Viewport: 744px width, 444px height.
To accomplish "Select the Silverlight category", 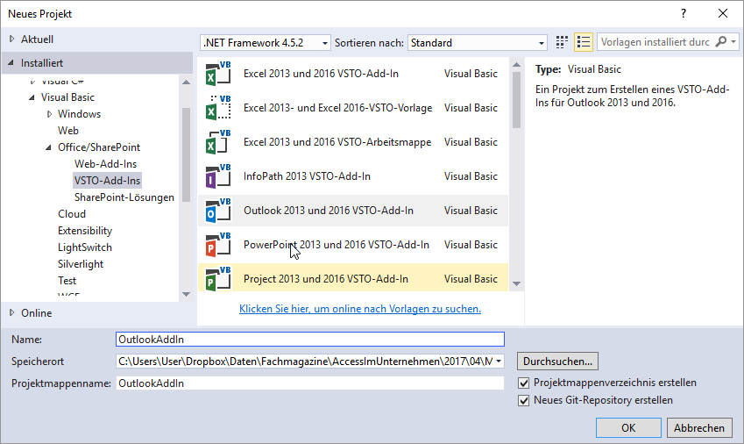I will [81, 264].
